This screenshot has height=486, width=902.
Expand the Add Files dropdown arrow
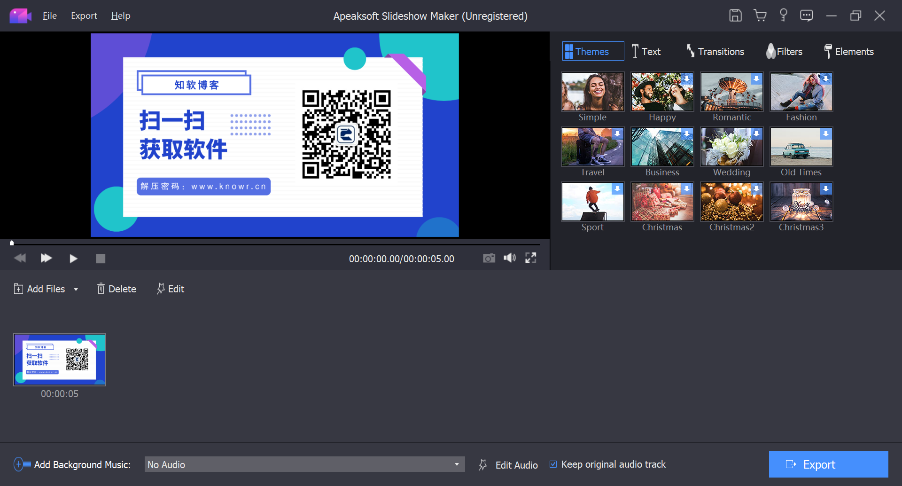pos(76,290)
